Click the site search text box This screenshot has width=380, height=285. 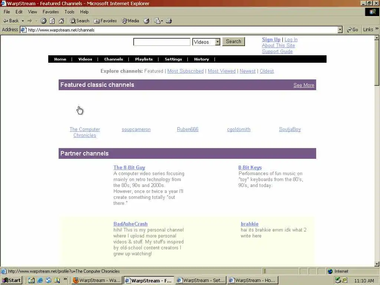[162, 42]
